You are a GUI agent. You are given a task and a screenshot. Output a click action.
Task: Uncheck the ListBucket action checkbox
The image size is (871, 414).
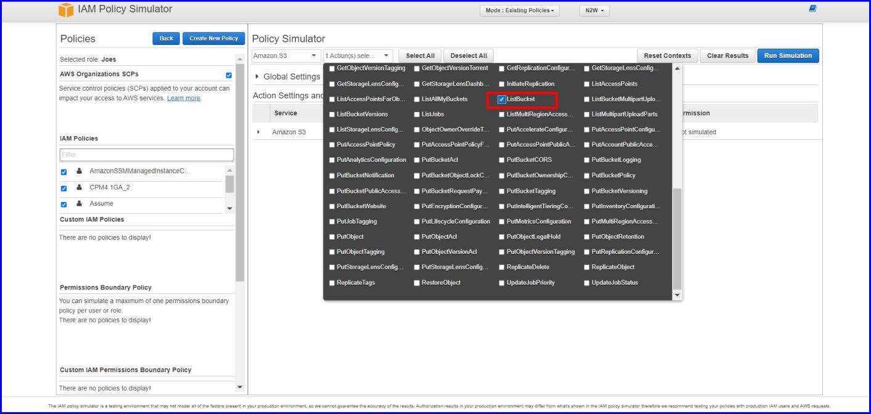coord(502,99)
